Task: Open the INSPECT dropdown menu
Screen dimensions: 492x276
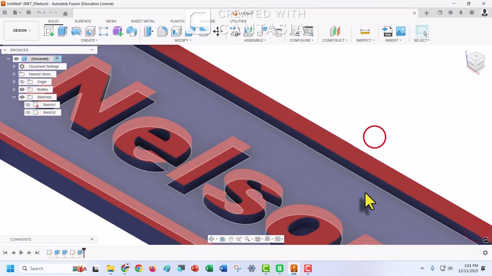Action: (x=365, y=40)
